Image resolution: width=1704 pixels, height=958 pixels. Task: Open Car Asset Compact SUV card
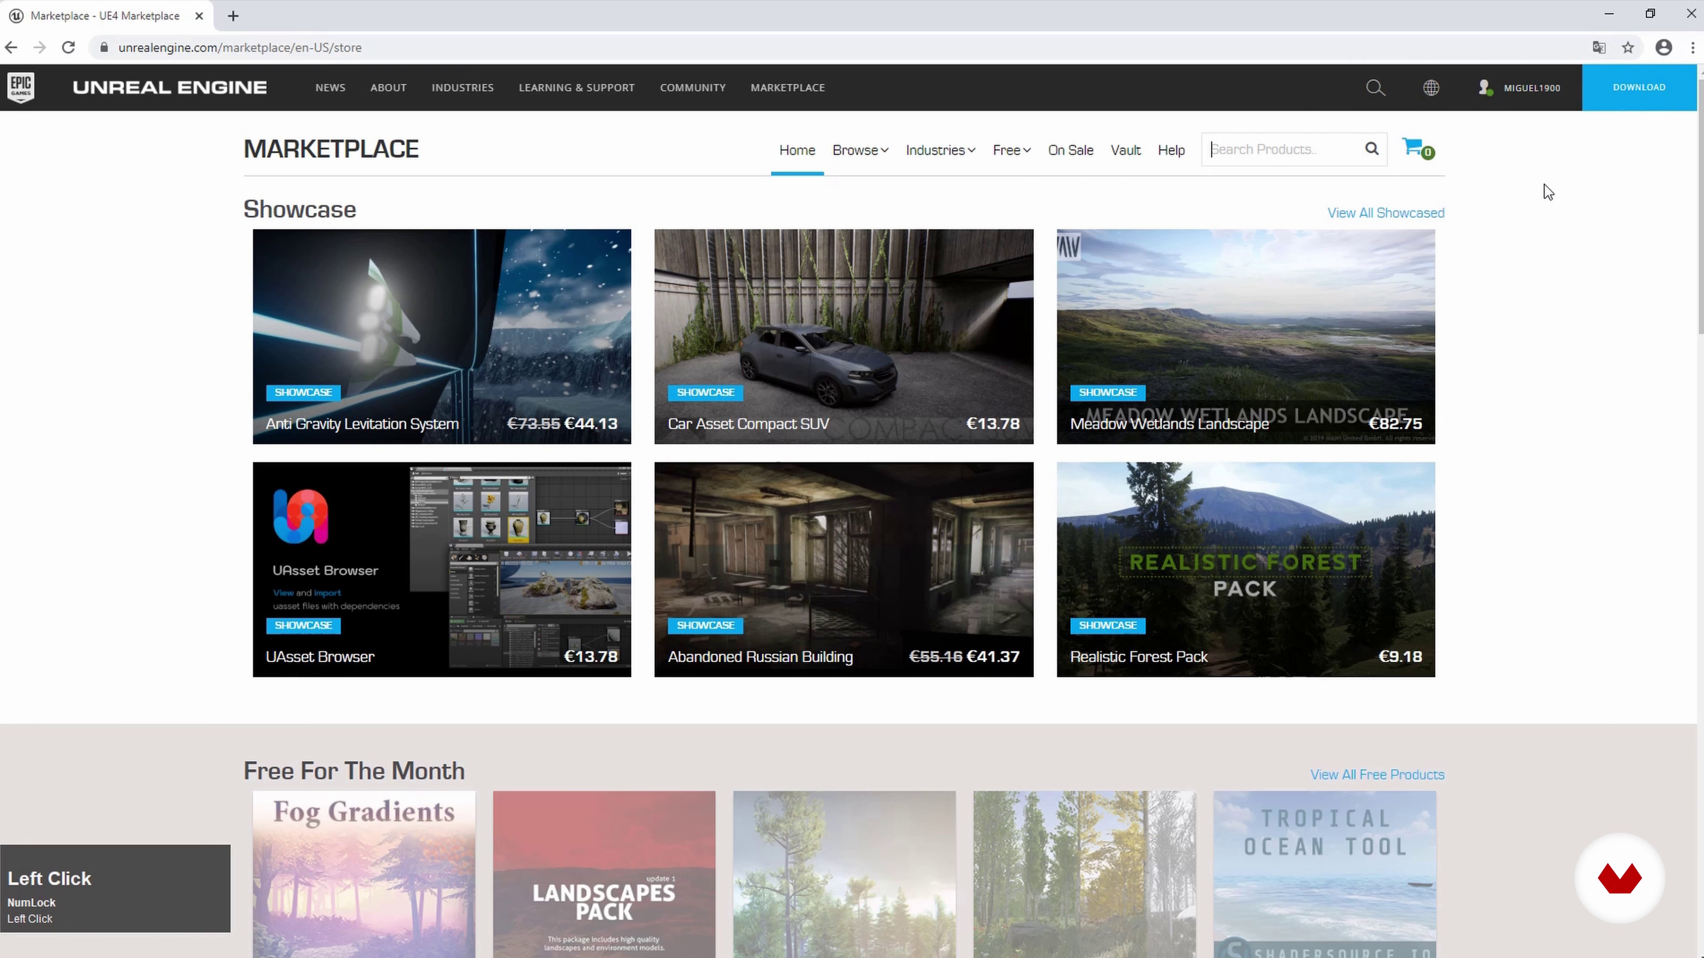pos(844,337)
